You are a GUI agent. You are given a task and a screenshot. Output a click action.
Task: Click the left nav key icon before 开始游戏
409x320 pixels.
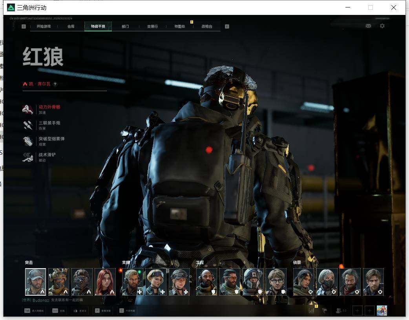pos(24,26)
